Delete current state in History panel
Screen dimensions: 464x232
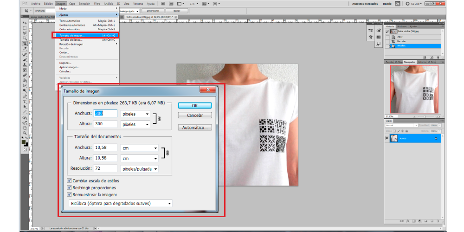click(x=438, y=58)
